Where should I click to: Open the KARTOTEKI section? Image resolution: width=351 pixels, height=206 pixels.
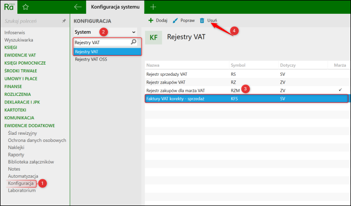pos(15,110)
